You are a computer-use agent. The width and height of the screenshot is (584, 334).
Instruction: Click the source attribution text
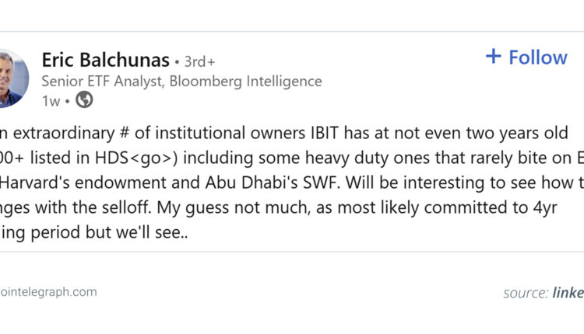point(526,293)
